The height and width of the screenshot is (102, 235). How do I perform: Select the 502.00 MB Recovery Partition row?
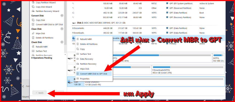148,17
